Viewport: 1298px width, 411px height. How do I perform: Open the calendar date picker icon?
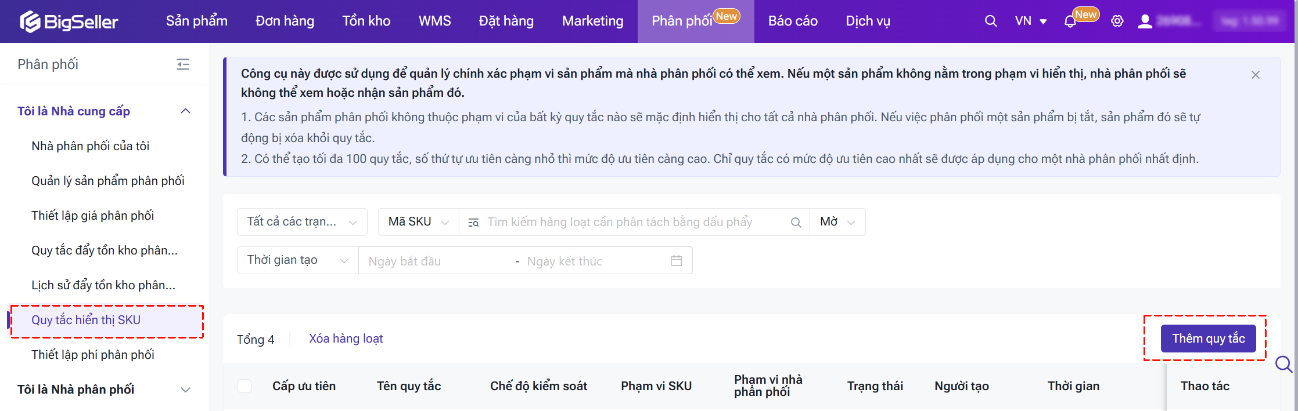pos(676,261)
